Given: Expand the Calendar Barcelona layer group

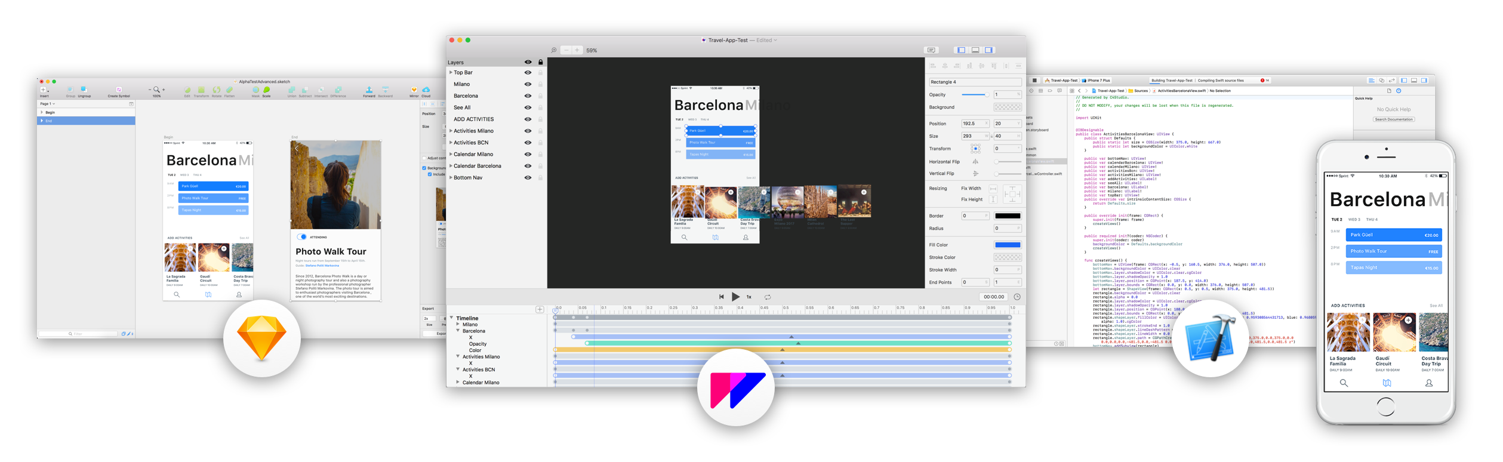Looking at the screenshot, I should 451,166.
